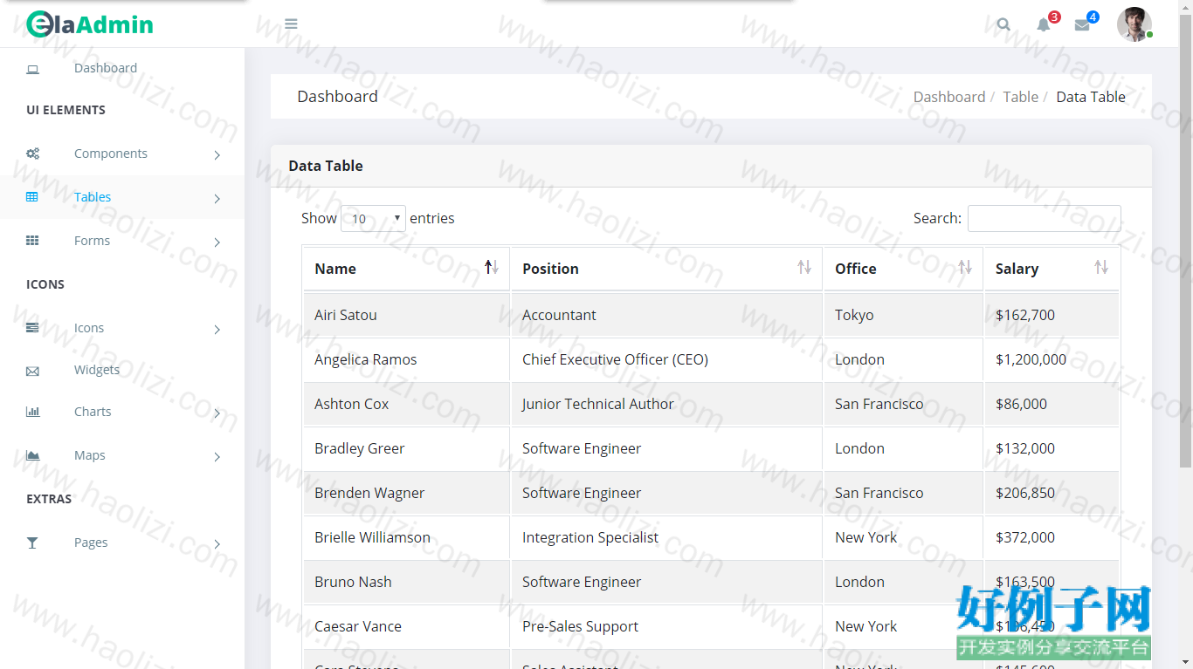Click the Integration Specialist cell
This screenshot has height=669, width=1193.
point(667,537)
